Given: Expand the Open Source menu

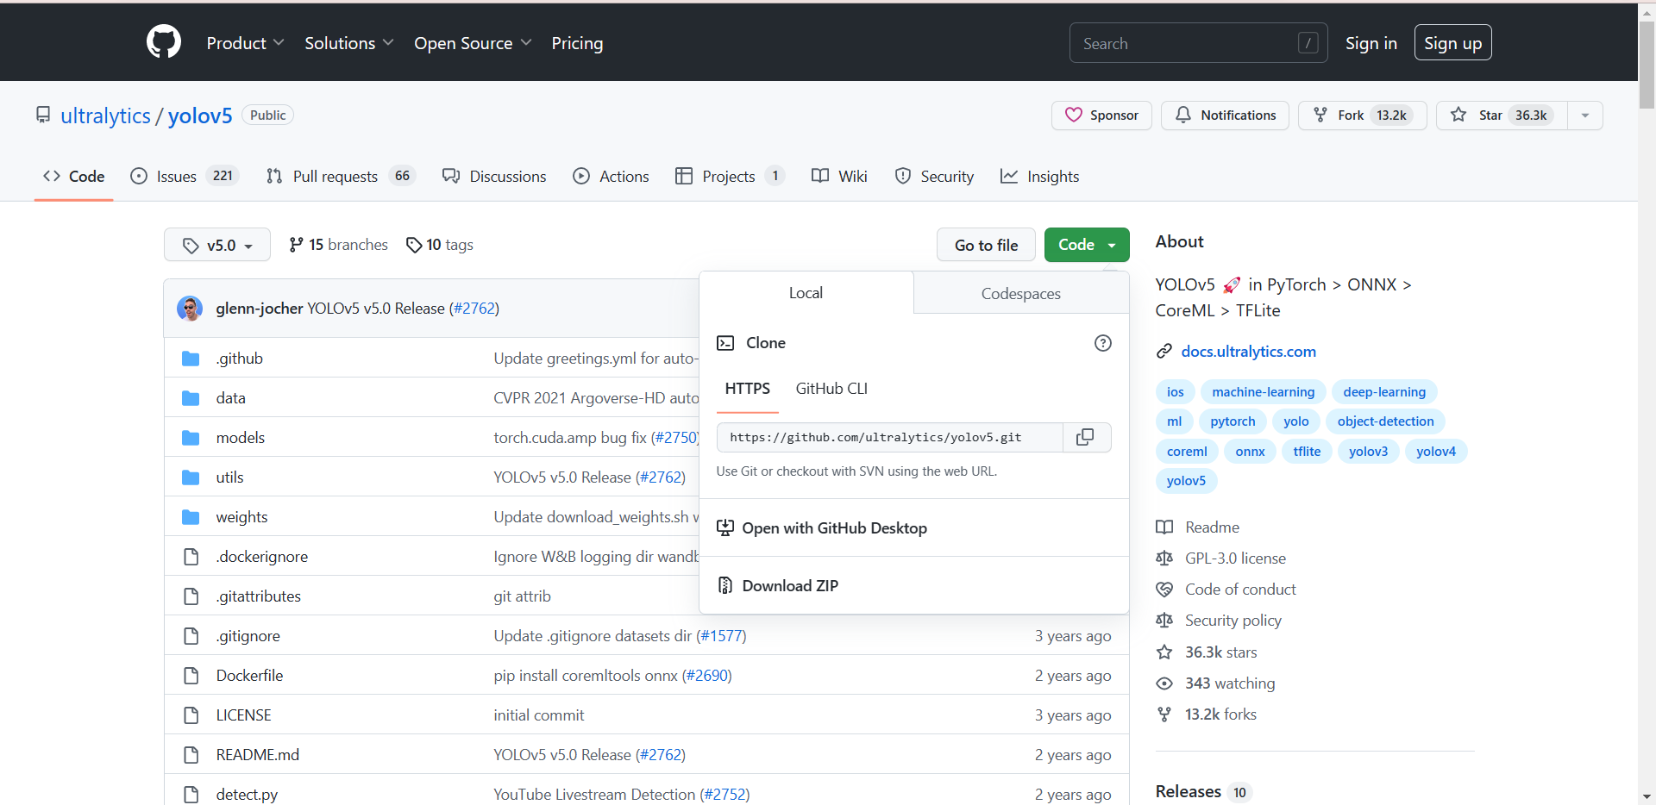Looking at the screenshot, I should [x=473, y=43].
